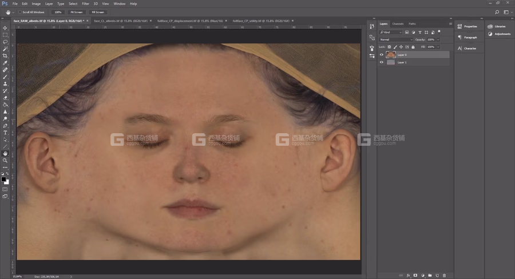The height and width of the screenshot is (279, 515).
Task: Hide Layer 0 with eye icon
Action: tap(381, 55)
